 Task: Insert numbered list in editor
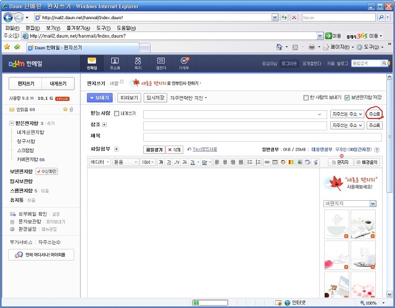[x=258, y=162]
